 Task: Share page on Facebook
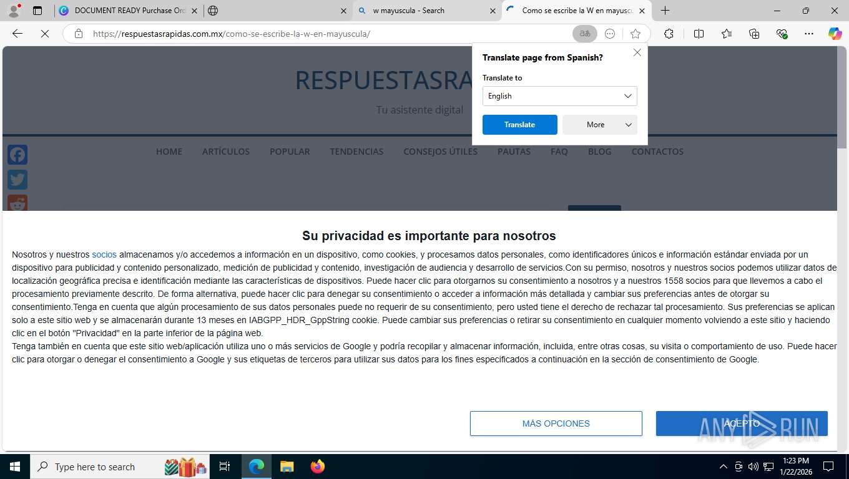coord(17,155)
